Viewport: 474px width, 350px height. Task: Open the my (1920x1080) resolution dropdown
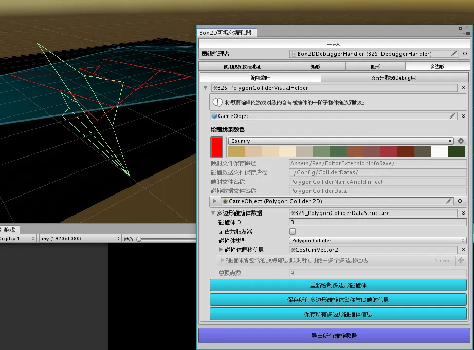coord(80,238)
